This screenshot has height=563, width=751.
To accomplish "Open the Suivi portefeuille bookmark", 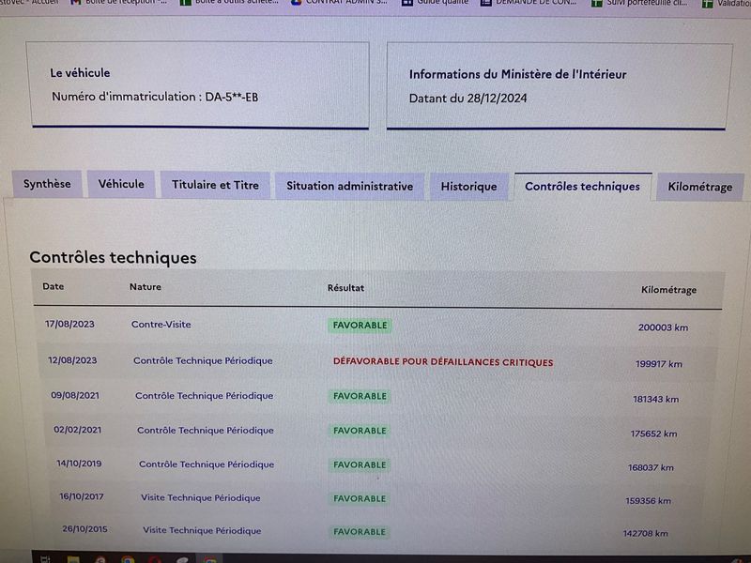I will (x=640, y=3).
